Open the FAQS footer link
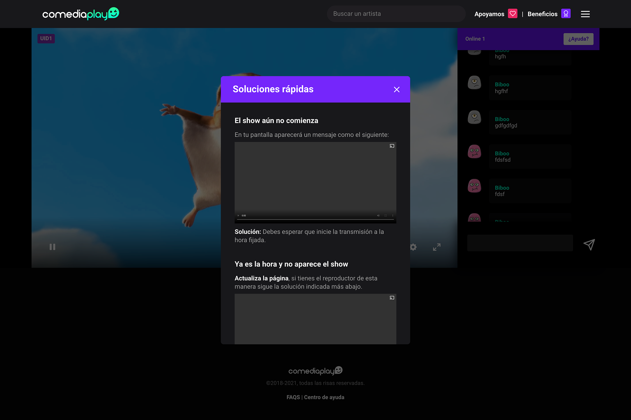Image resolution: width=631 pixels, height=420 pixels. pyautogui.click(x=293, y=397)
